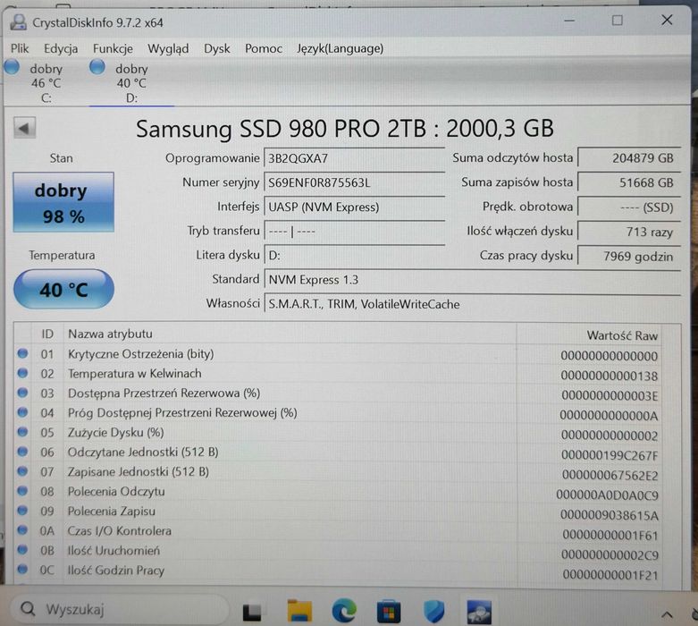This screenshot has width=698, height=626.
Task: Click status dot of Ilość Uruchomień row
Action: pyautogui.click(x=22, y=550)
